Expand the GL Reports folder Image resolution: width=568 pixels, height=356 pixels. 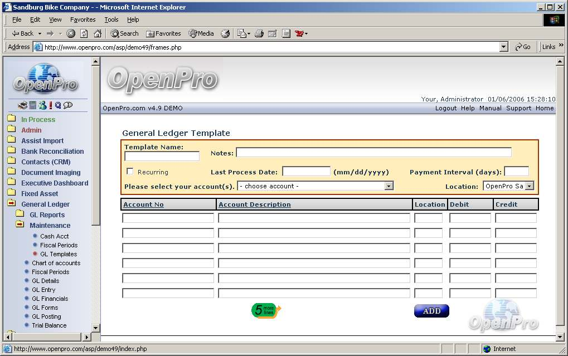click(x=47, y=215)
